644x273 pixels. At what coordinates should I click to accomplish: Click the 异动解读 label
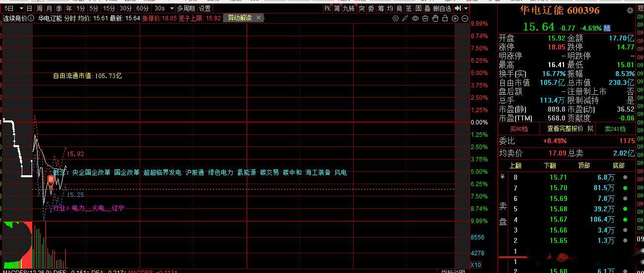pyautogui.click(x=240, y=18)
